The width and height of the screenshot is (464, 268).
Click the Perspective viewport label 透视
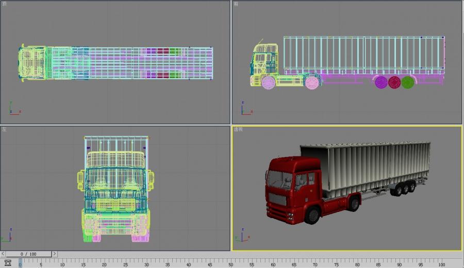point(238,129)
